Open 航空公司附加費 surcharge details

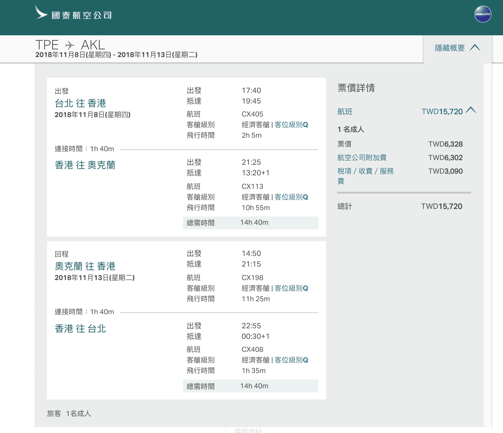pyautogui.click(x=362, y=158)
